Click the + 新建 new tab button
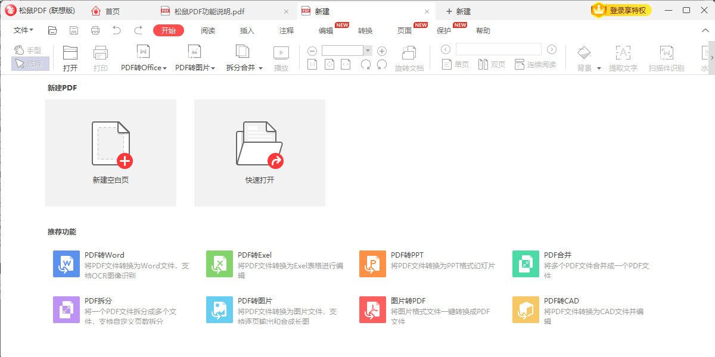 pos(458,11)
